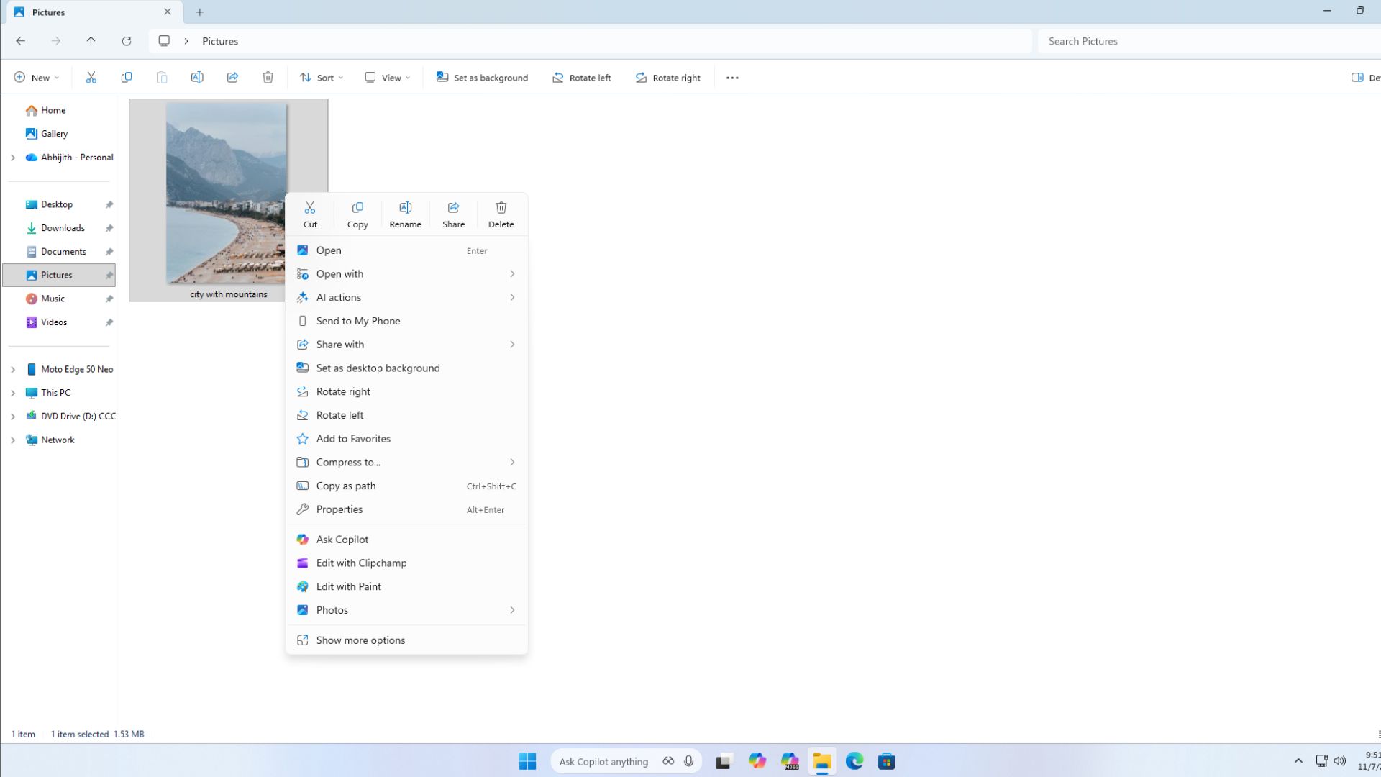Refresh the Pictures folder
The width and height of the screenshot is (1381, 777).
[127, 41]
